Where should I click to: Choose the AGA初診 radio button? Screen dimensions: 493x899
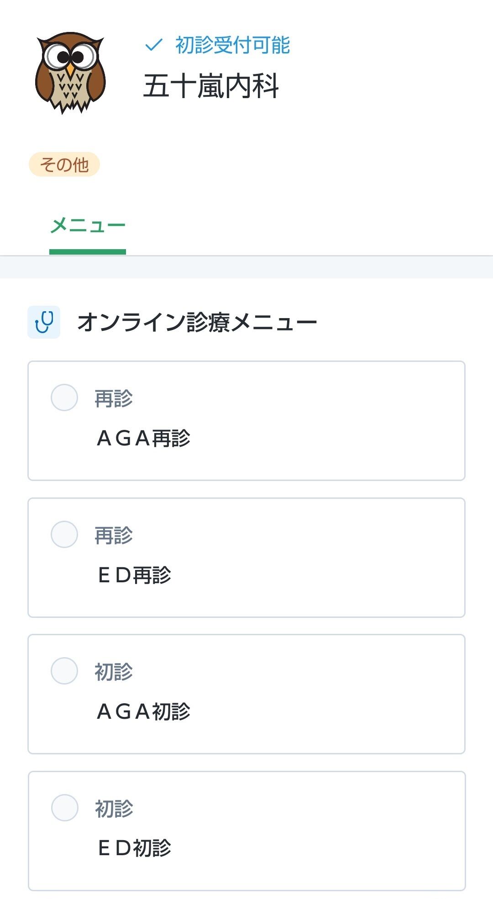[x=64, y=671]
